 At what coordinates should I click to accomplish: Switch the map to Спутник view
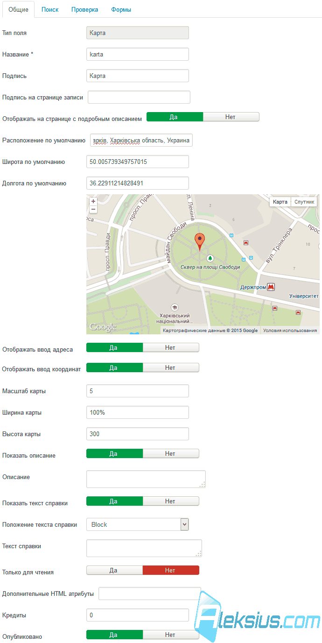click(304, 202)
